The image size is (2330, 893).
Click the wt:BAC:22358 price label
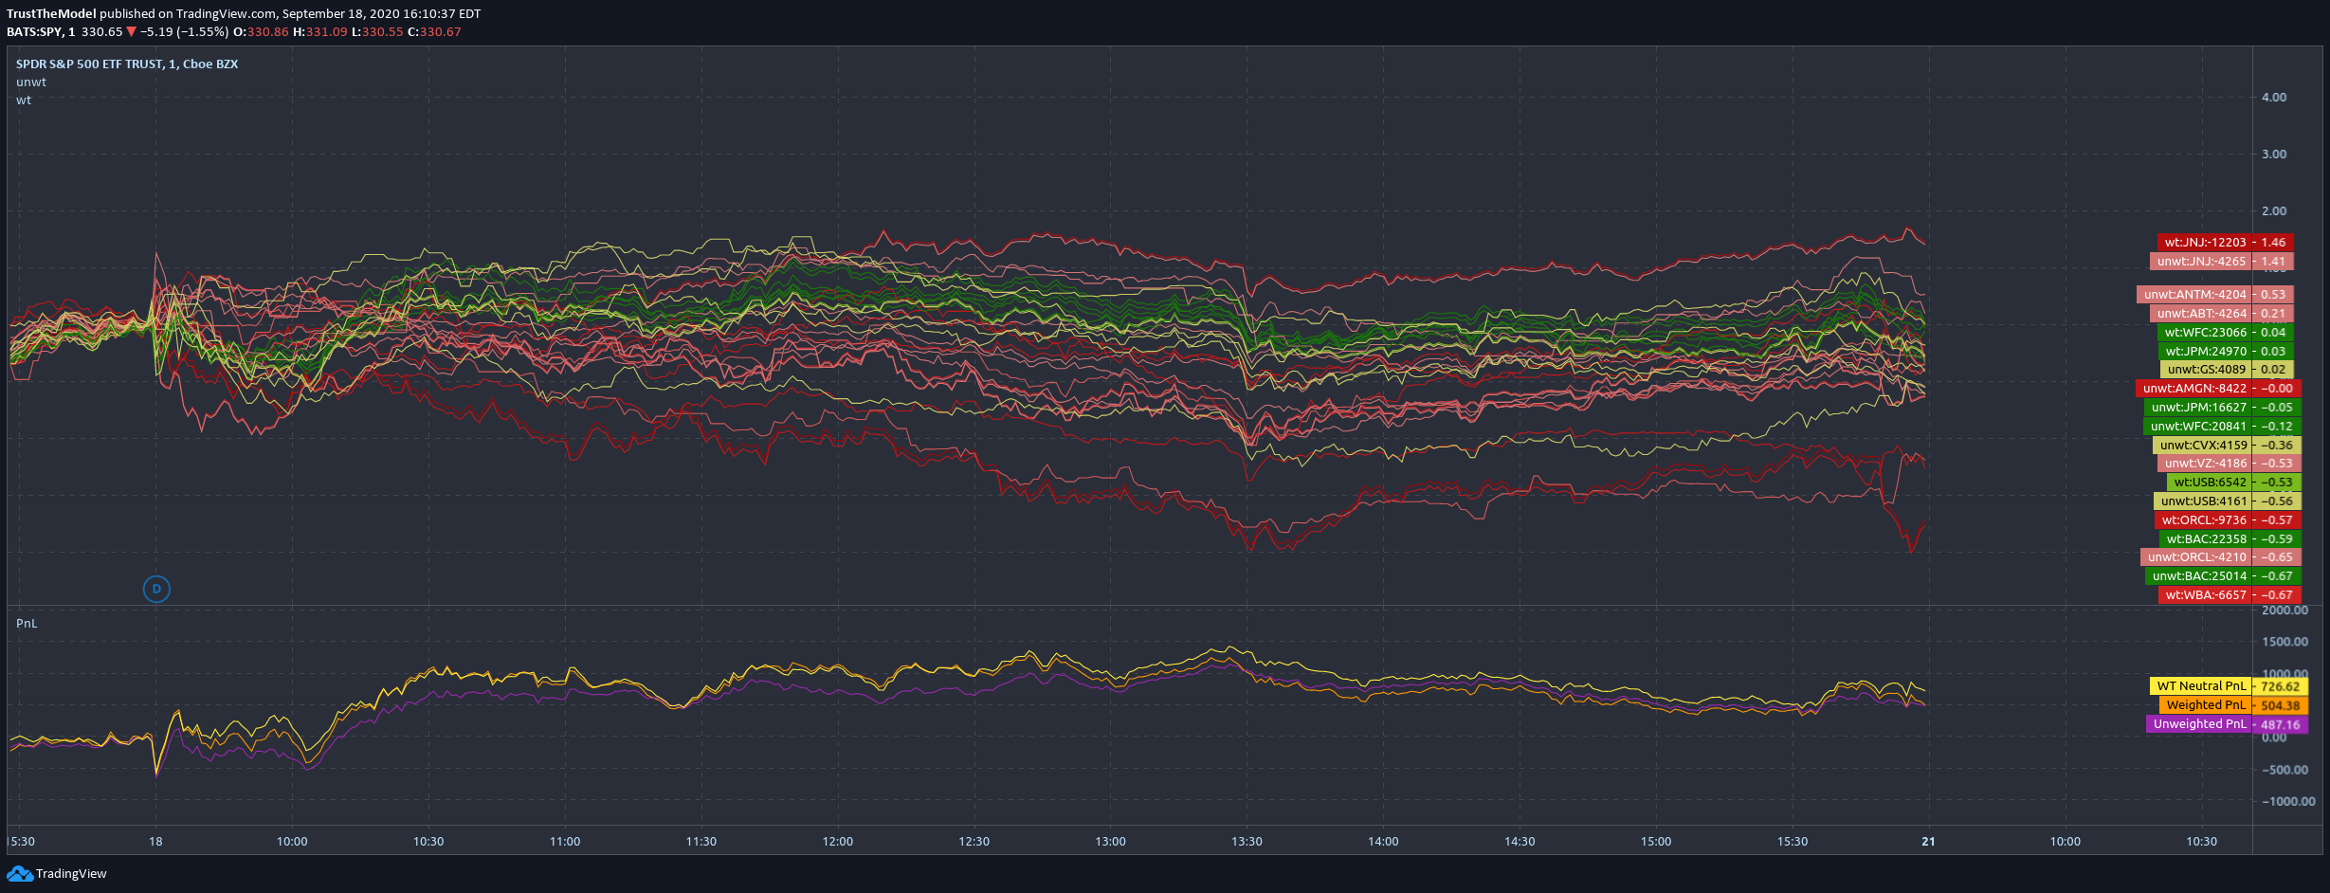tap(2230, 538)
